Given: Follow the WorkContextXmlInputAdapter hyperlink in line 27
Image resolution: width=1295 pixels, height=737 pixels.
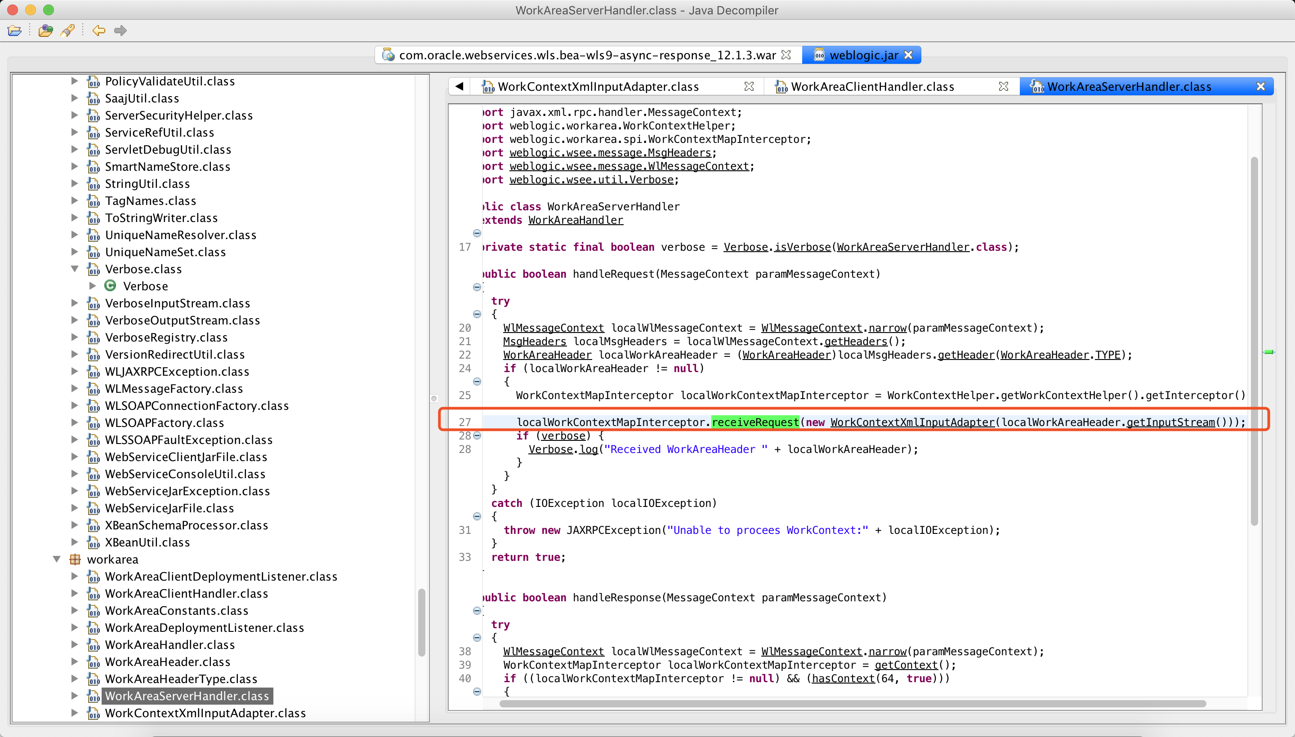Looking at the screenshot, I should (x=912, y=422).
